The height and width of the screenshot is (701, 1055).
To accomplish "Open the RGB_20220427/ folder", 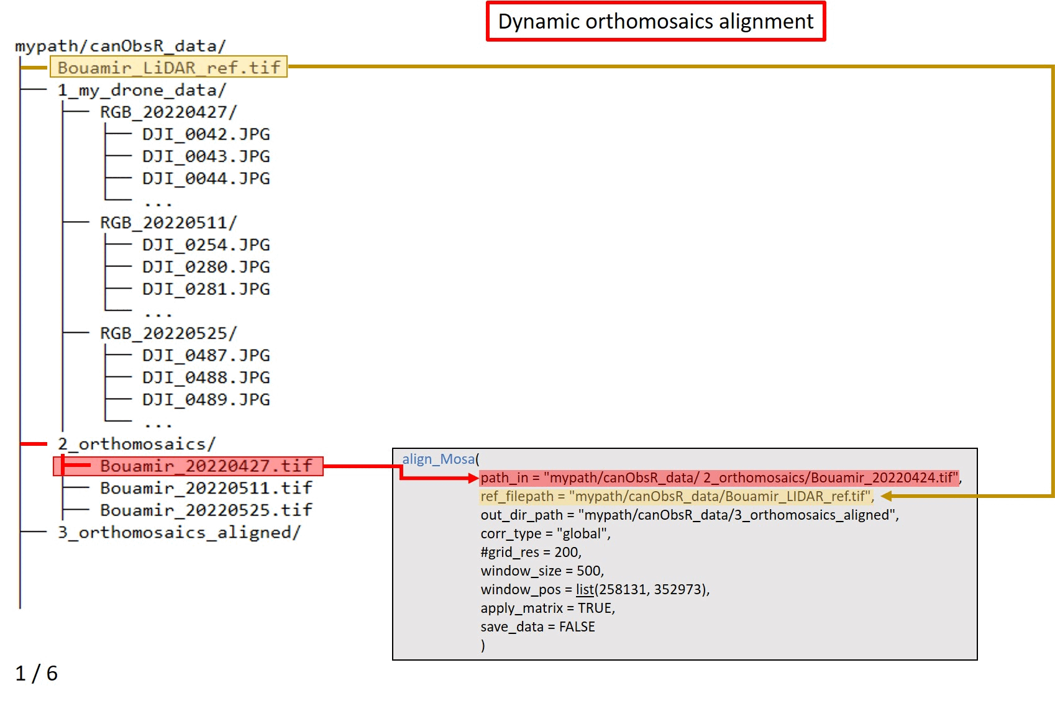I will pyautogui.click(x=168, y=112).
